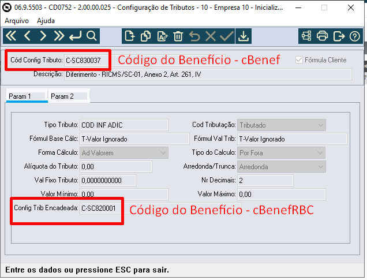367x280 pixels.
Task: Open the Tipo do Calculo dropdown
Action: tap(282, 153)
